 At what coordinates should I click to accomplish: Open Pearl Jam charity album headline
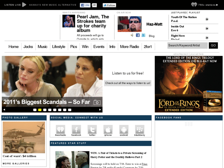point(93,23)
